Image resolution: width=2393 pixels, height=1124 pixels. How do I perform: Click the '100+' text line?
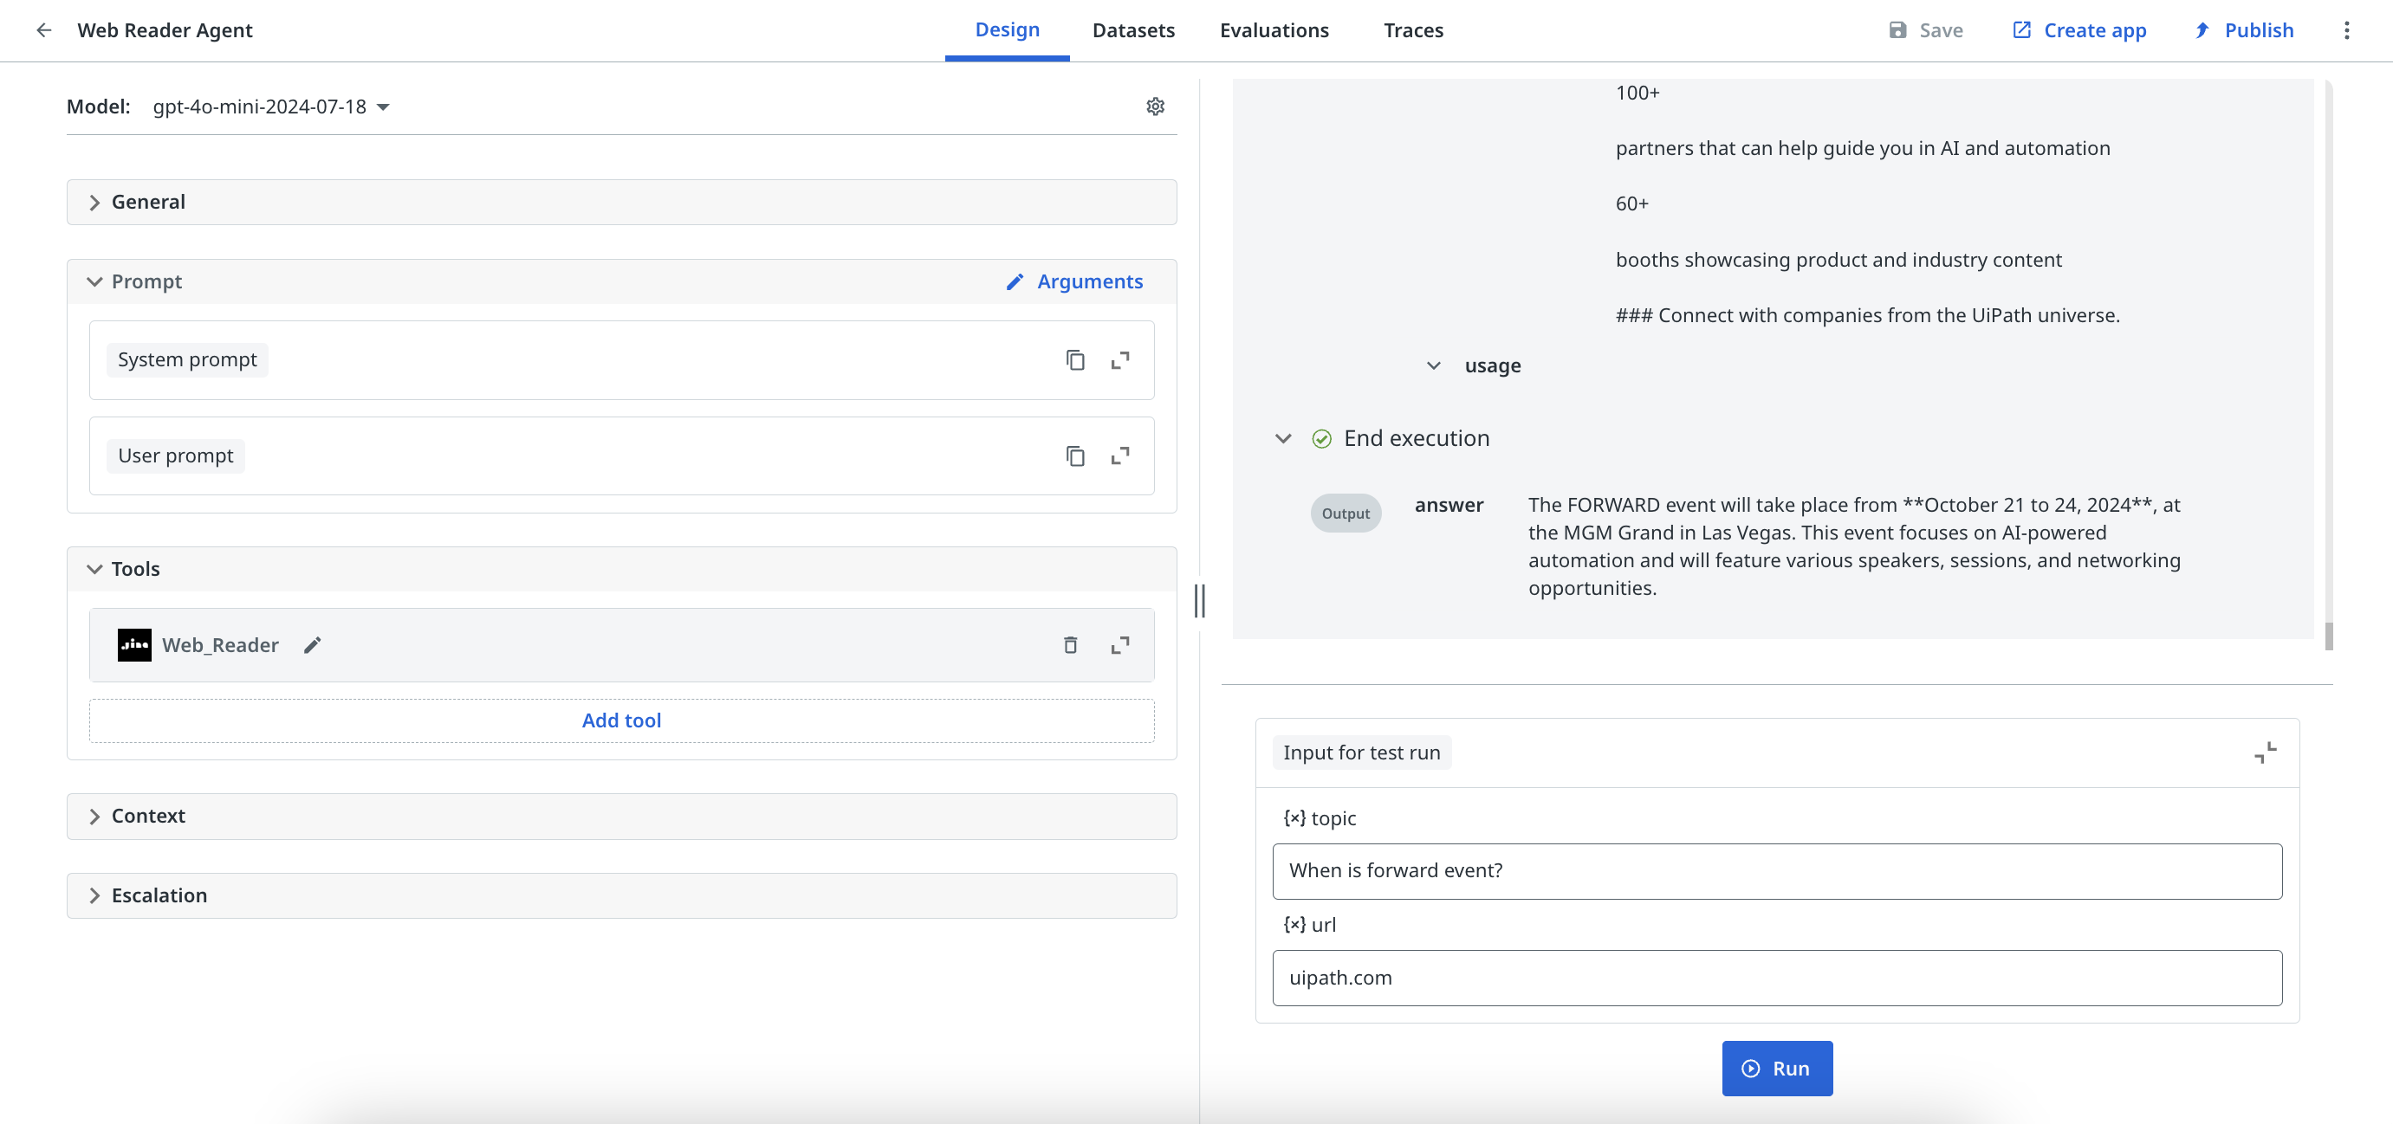pyautogui.click(x=1637, y=93)
